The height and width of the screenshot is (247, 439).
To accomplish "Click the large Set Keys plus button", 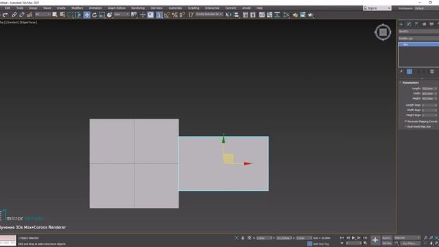I will pyautogui.click(x=375, y=240).
